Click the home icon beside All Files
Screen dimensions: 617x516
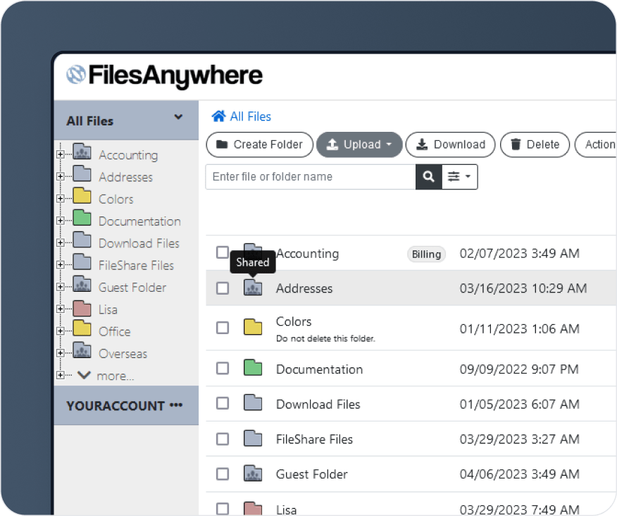[x=219, y=117]
